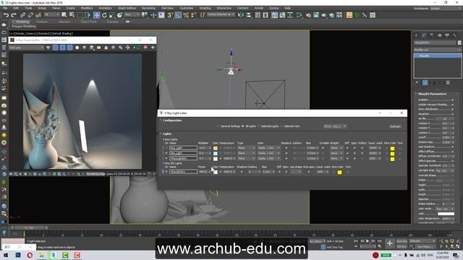The width and height of the screenshot is (463, 260).
Task: Select the All Lights radio button
Action: [243, 126]
